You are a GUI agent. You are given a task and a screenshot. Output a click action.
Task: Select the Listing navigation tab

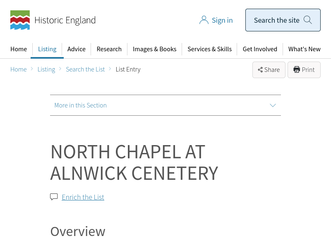(x=47, y=49)
